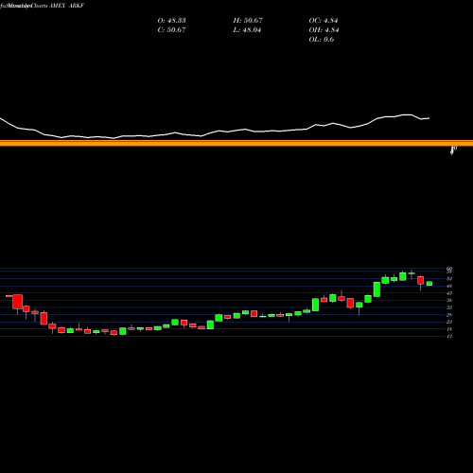Click the 22 price axis label
473x473 pixels.
(449, 322)
